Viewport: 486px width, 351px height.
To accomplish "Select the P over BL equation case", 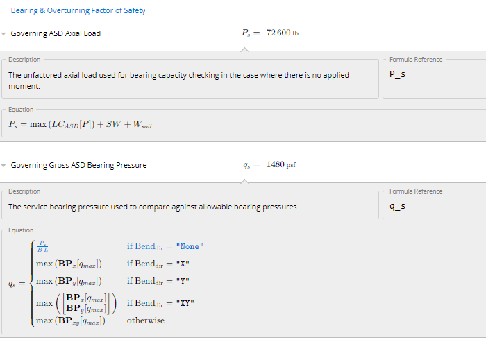I will pos(42,247).
